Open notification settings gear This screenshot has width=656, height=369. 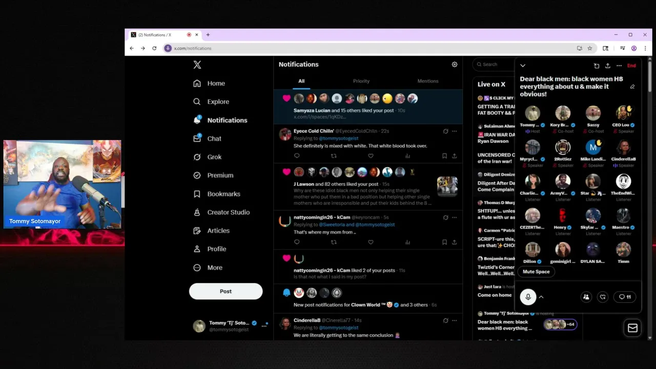pyautogui.click(x=455, y=65)
